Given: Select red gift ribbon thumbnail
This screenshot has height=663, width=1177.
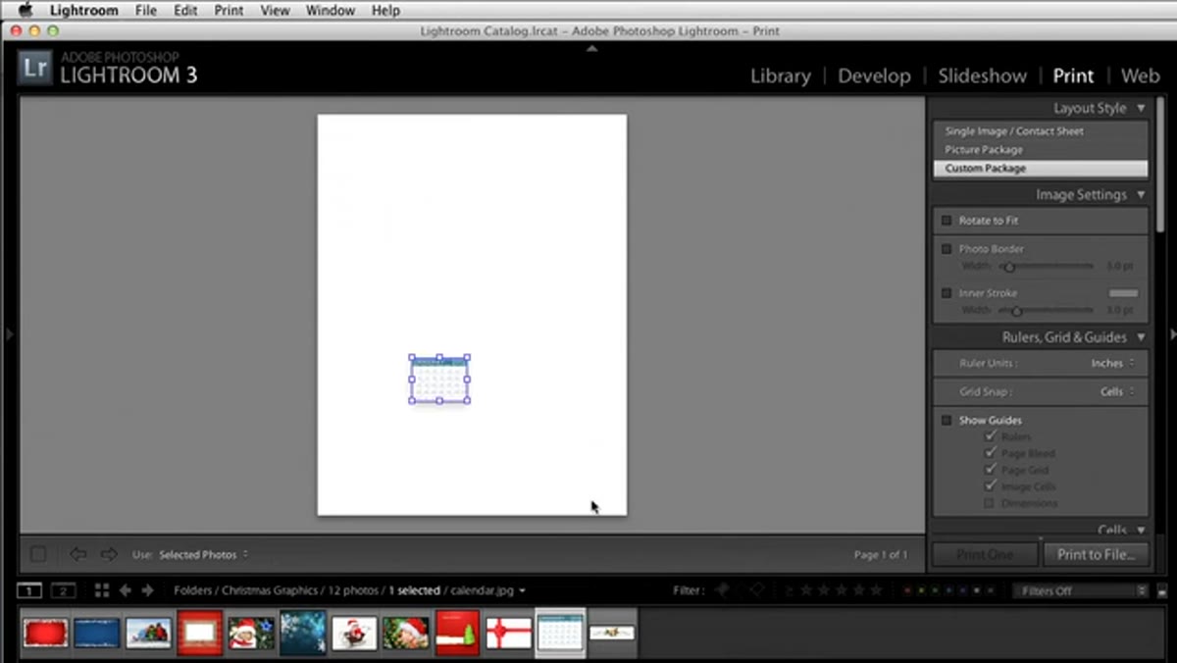Looking at the screenshot, I should 509,634.
